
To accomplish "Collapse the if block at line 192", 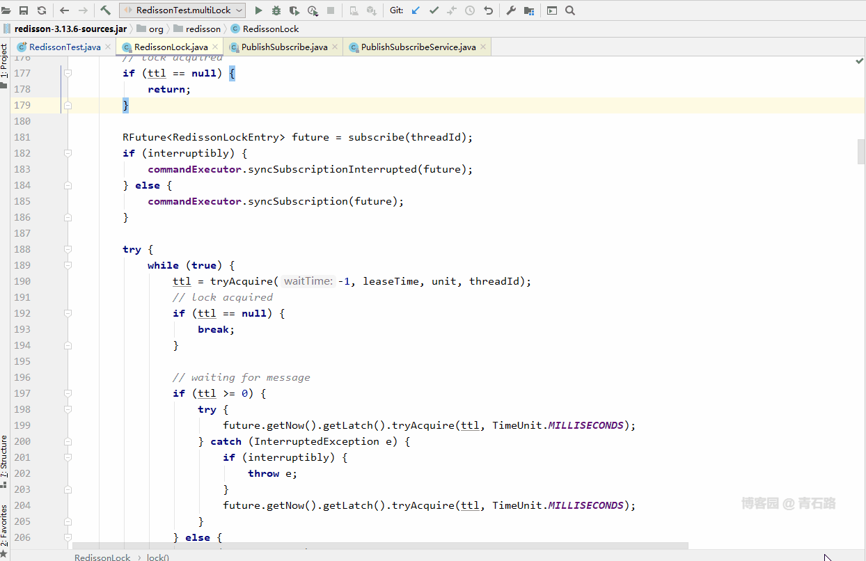I will click(x=68, y=313).
